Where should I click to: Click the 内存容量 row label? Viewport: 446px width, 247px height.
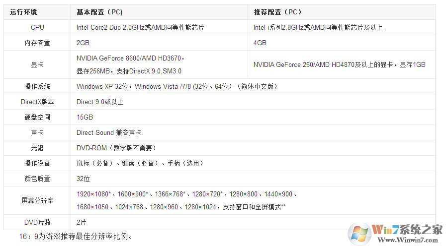coord(37,43)
